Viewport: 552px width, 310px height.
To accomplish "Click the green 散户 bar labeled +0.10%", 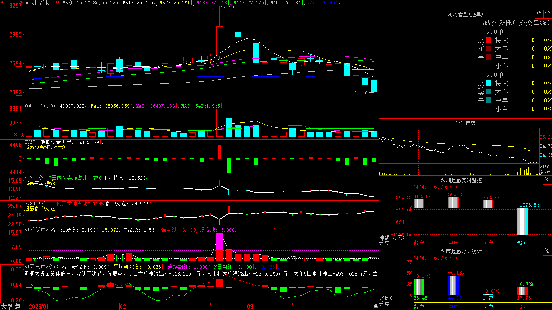I will tap(419, 287).
